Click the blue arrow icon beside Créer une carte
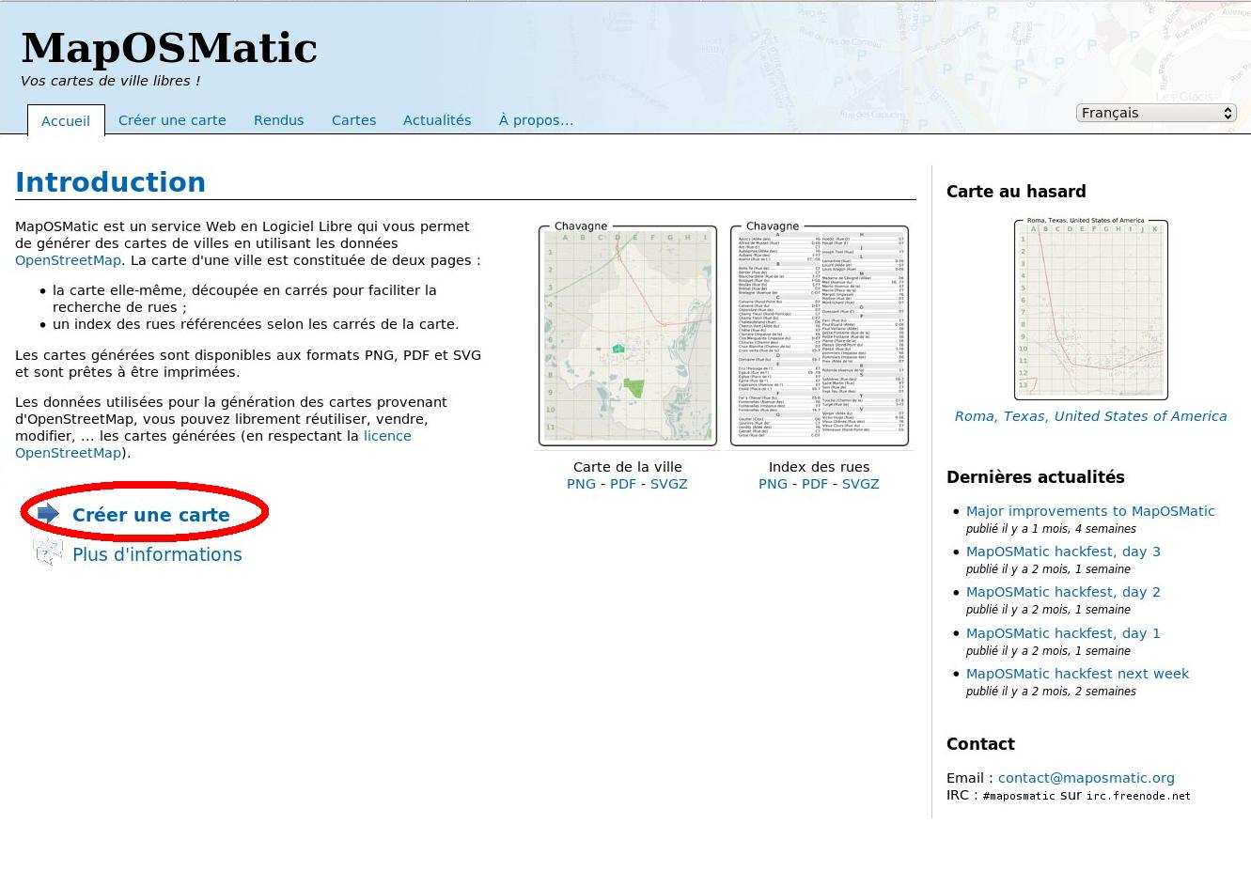The width and height of the screenshot is (1251, 871). pyautogui.click(x=48, y=513)
